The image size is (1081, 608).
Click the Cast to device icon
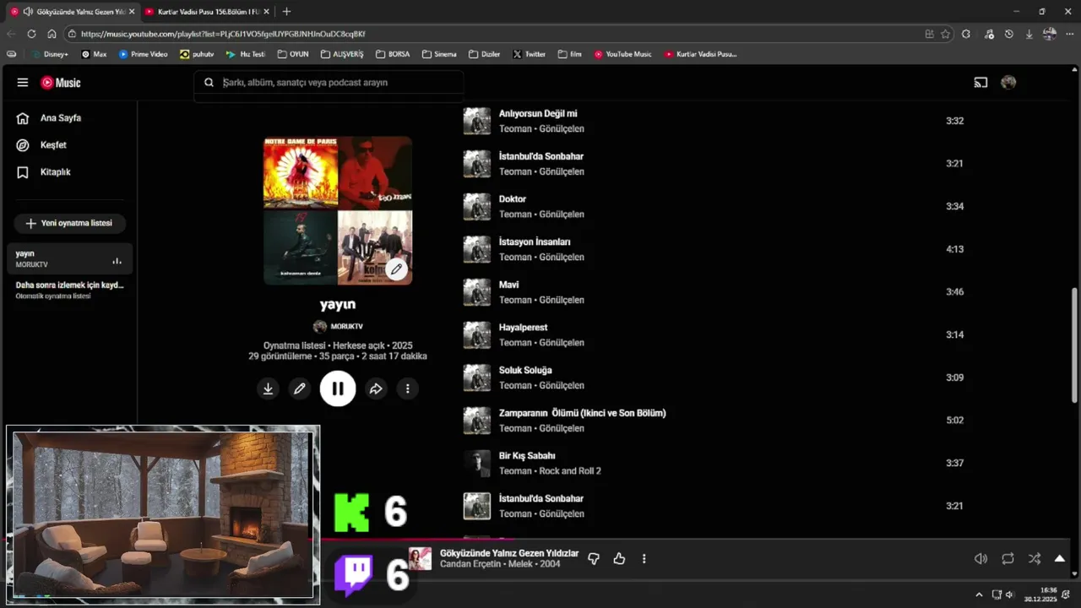[x=981, y=83]
